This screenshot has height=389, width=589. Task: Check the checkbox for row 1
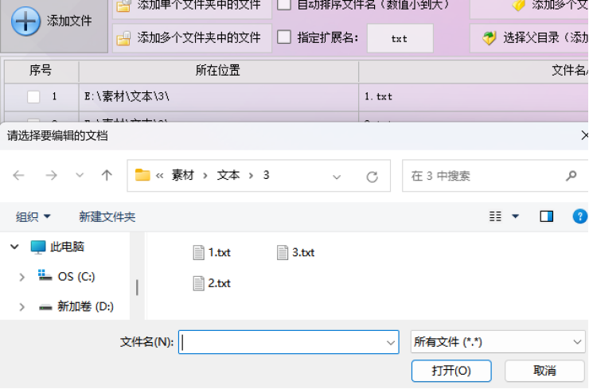[x=33, y=96]
